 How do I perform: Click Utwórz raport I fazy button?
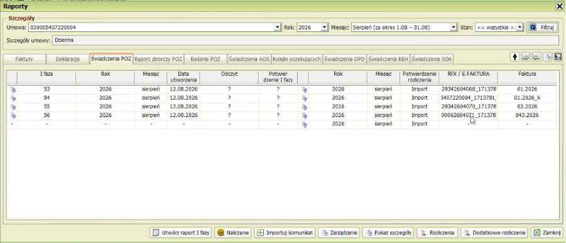click(181, 233)
